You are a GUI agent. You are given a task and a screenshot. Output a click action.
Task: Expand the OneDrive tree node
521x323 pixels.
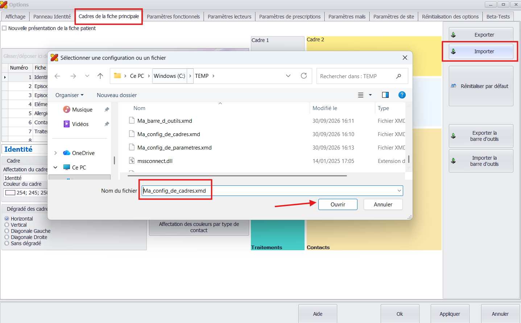pos(55,153)
